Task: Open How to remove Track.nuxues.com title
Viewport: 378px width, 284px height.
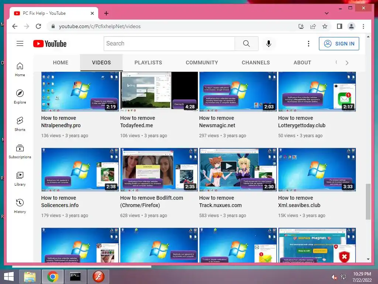Action: tap(220, 202)
